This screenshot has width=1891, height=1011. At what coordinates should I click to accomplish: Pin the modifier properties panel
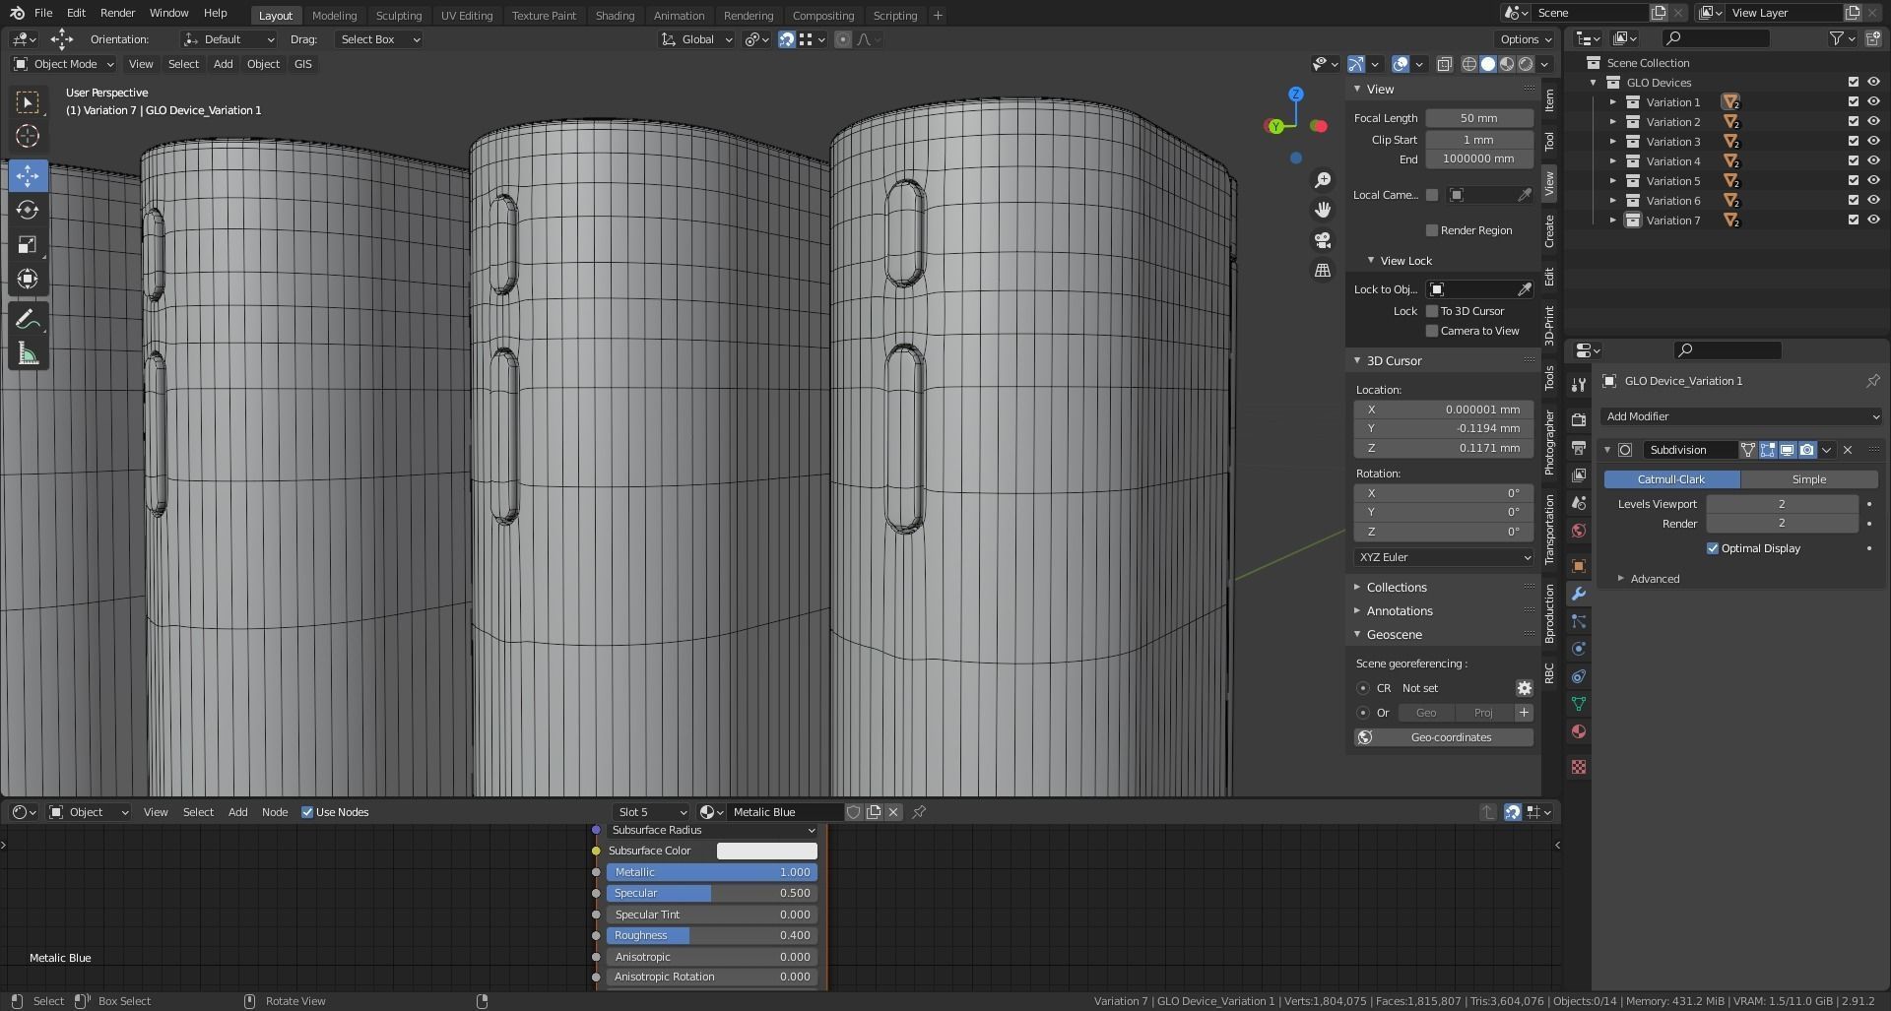[x=1872, y=381]
